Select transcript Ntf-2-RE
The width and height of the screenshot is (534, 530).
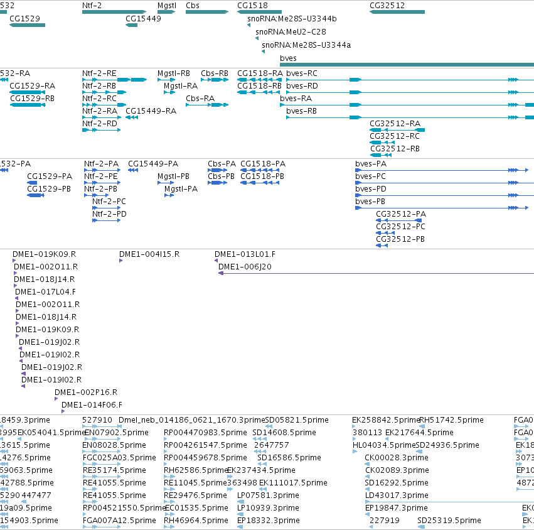coord(114,80)
